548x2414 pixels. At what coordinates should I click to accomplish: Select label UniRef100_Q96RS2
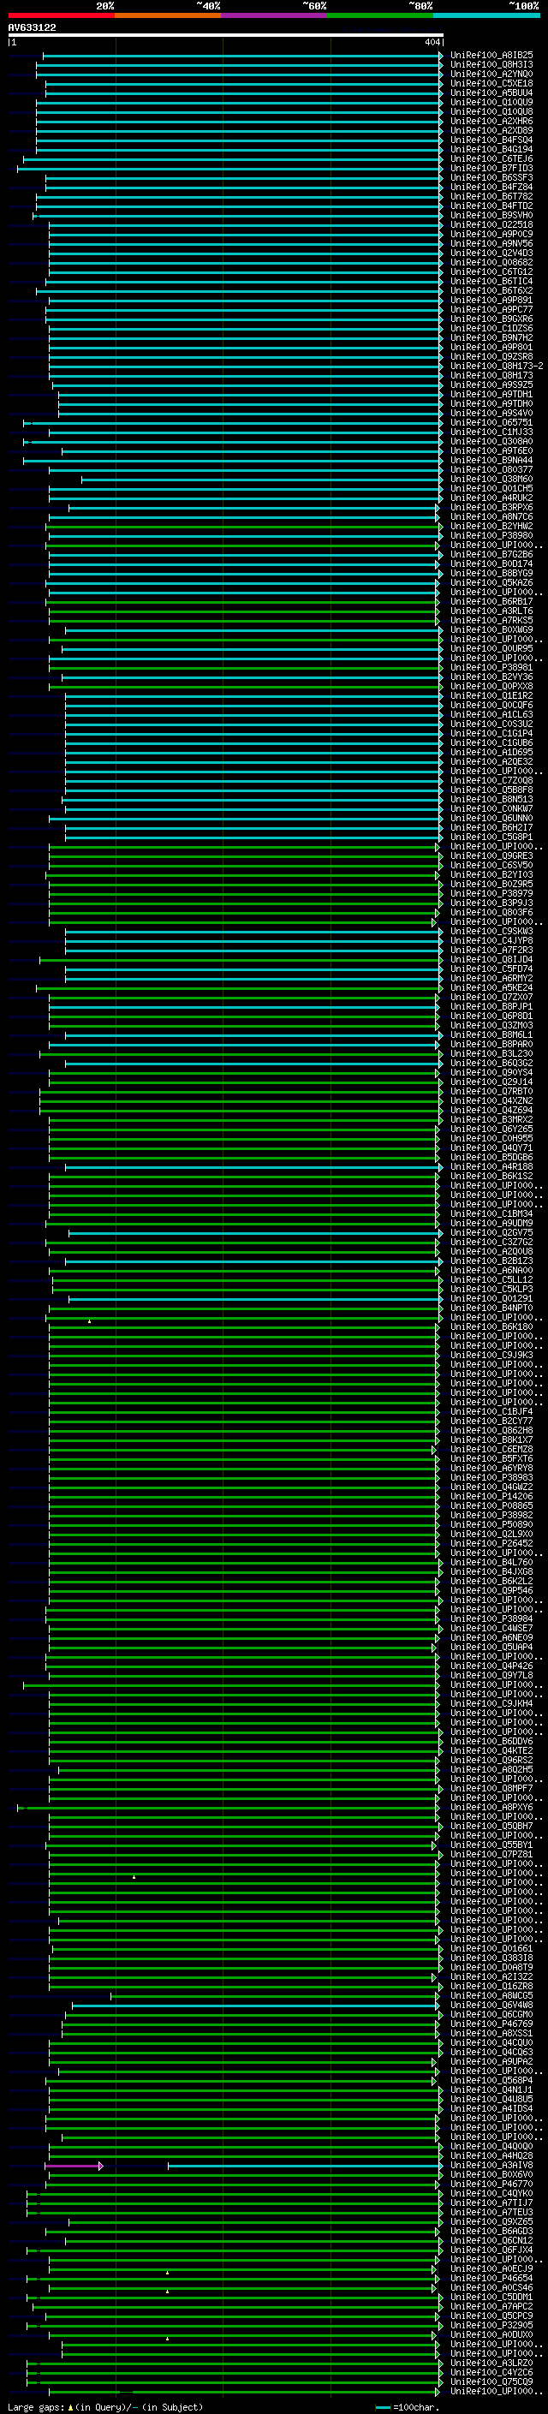click(491, 1761)
